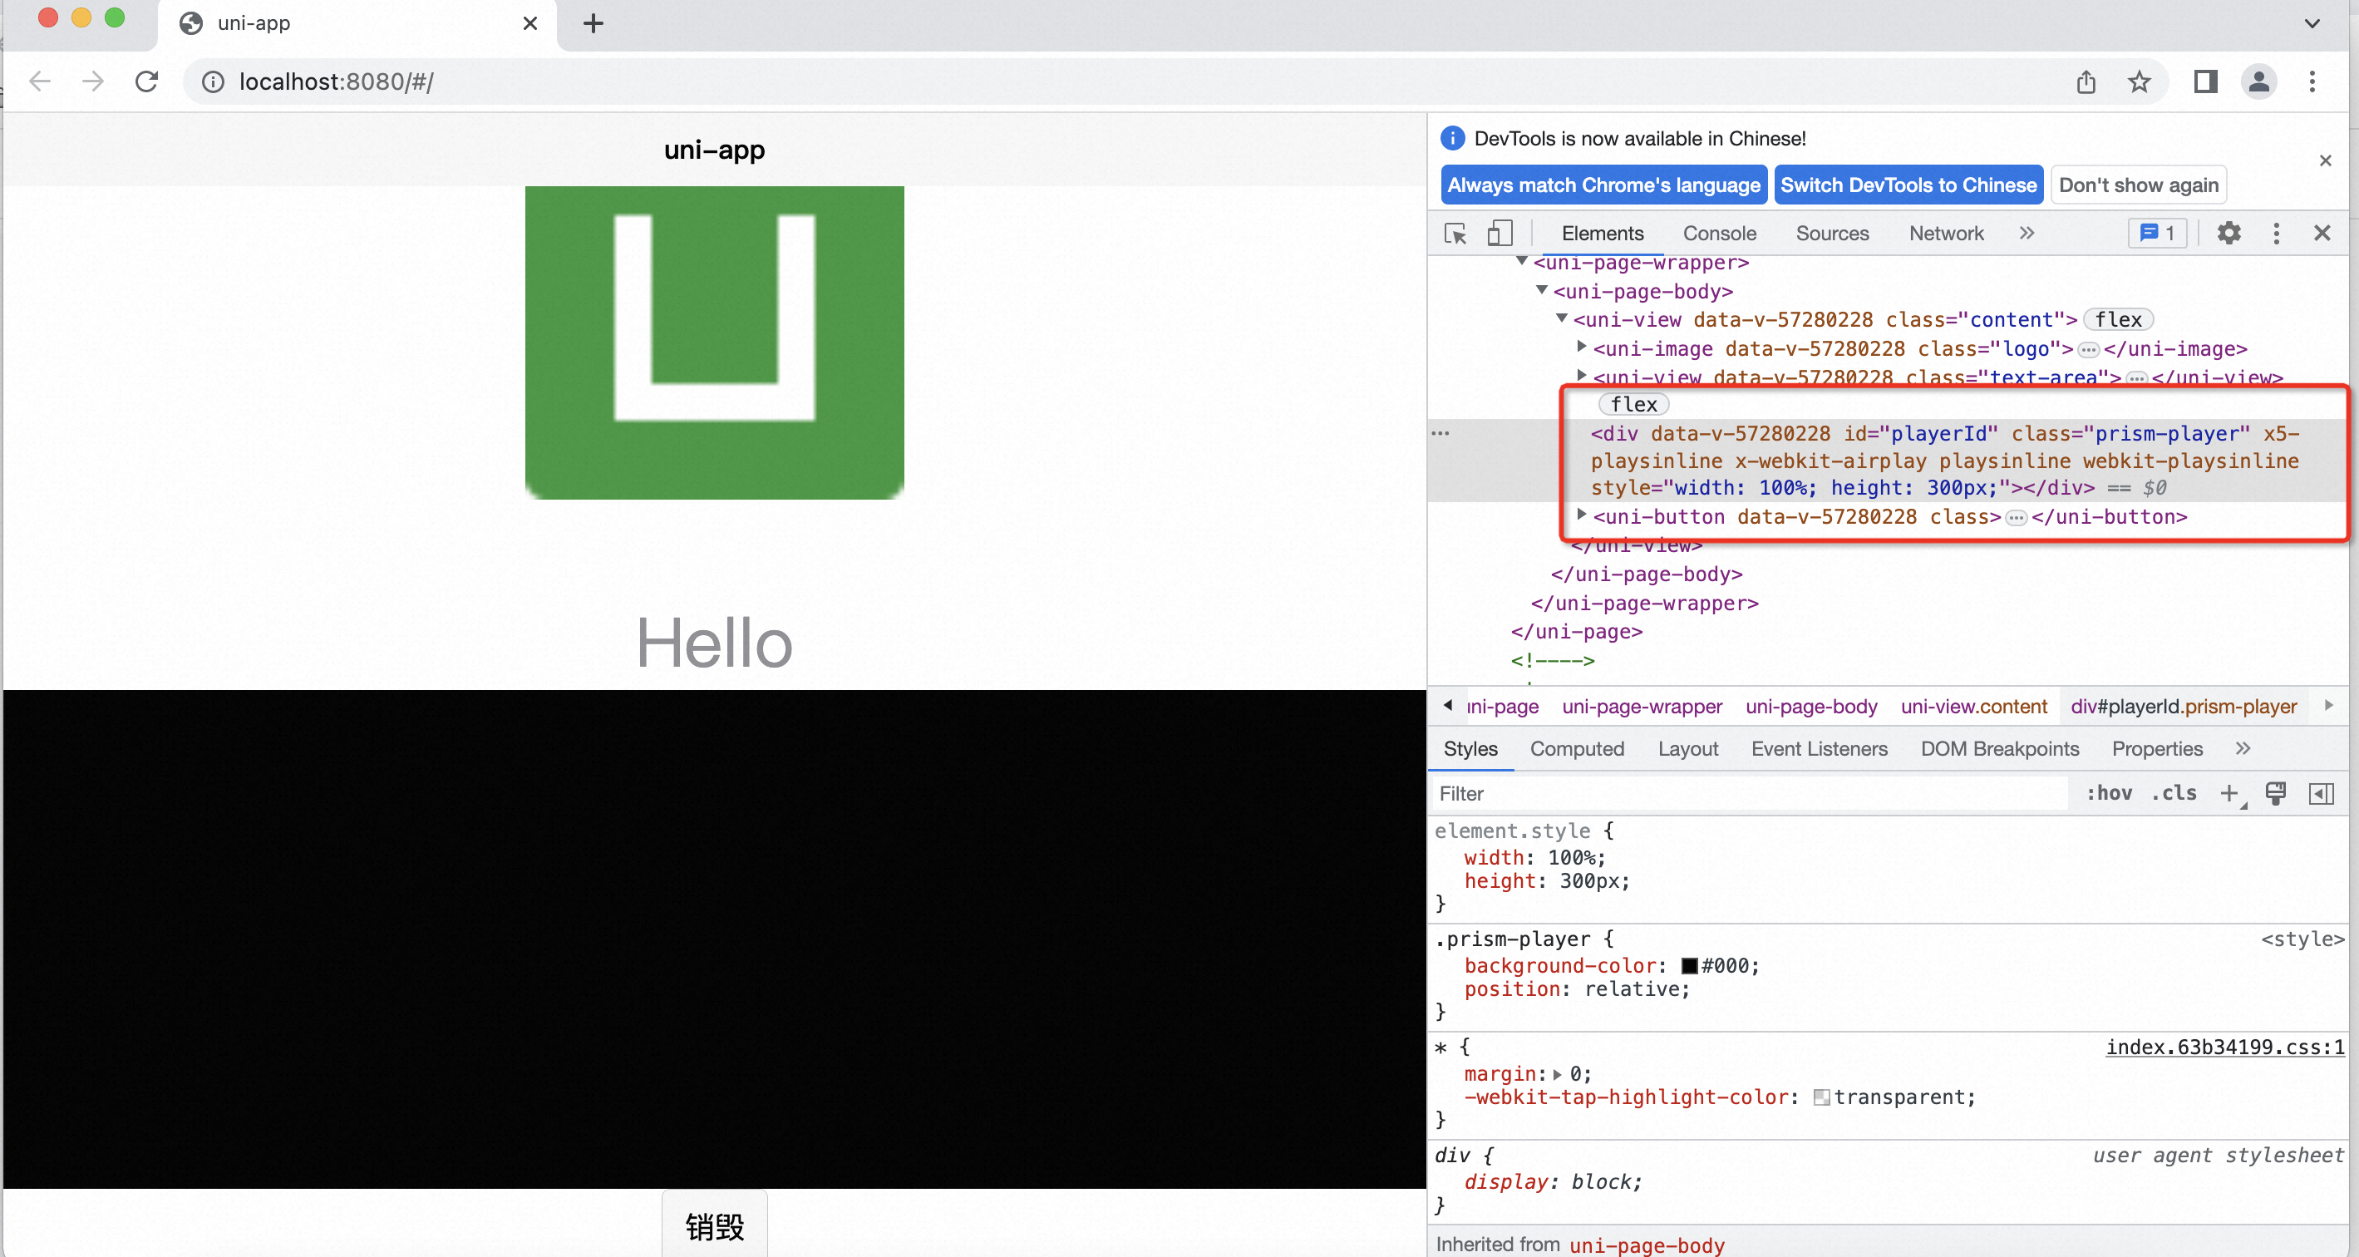
Task: Open the transparent highlight color swatch
Action: pos(1821,1097)
